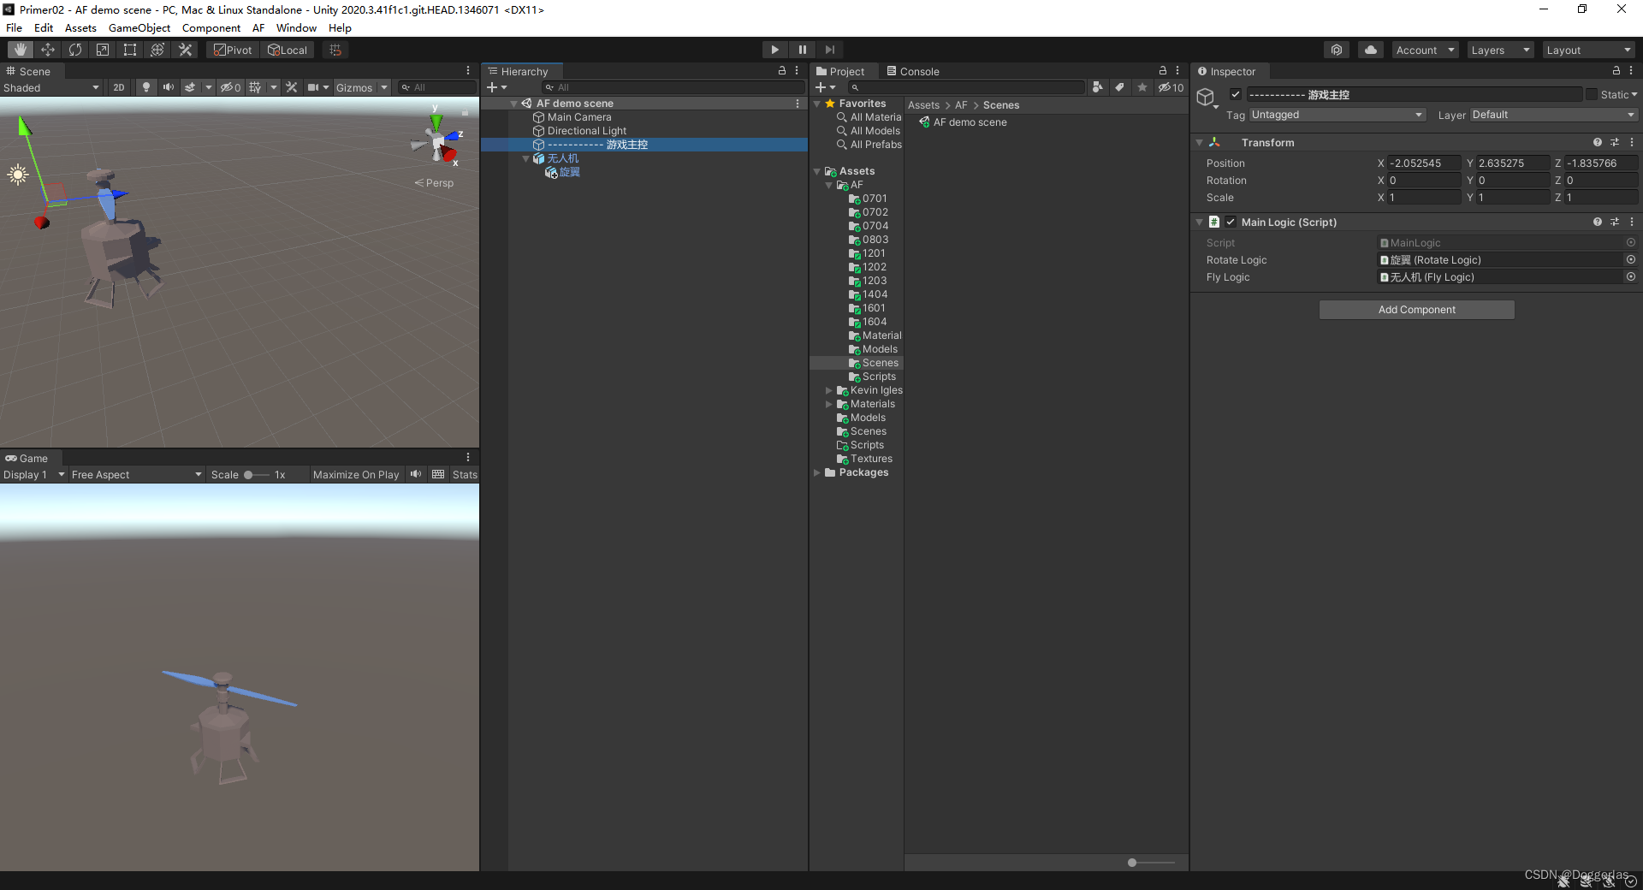Viewport: 1643px width, 890px height.
Task: Click Add Component button
Action: coord(1417,310)
